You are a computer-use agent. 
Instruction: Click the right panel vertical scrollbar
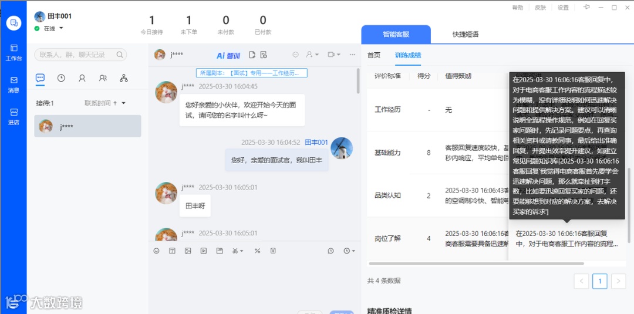point(629,205)
